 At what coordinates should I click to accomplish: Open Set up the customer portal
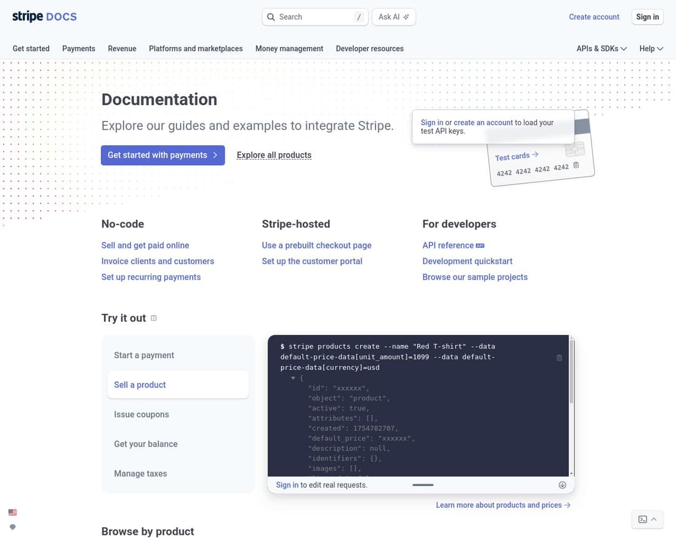(x=312, y=262)
